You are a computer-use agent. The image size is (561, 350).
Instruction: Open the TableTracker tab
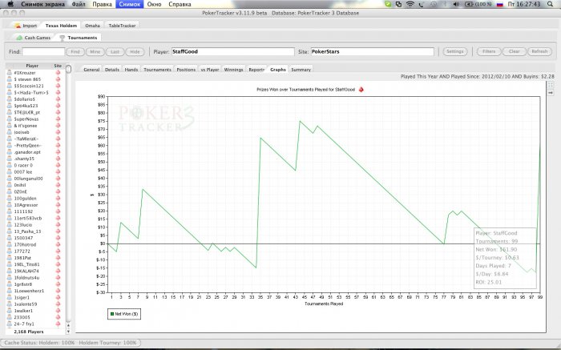click(122, 26)
